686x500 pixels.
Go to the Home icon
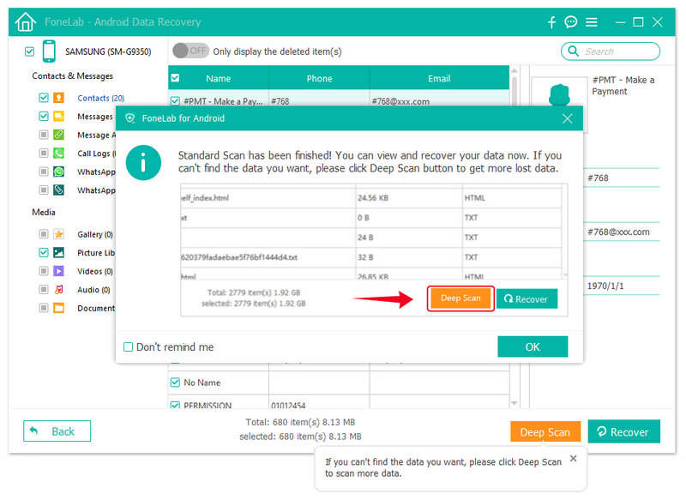click(26, 21)
